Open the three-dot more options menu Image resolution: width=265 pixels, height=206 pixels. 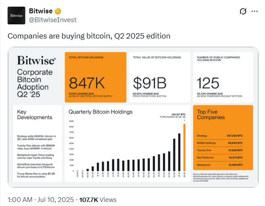[254, 12]
